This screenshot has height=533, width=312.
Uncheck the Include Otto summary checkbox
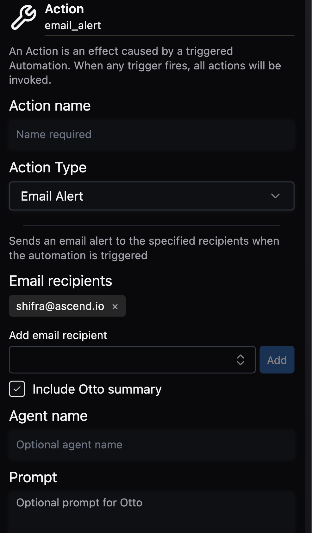click(x=17, y=389)
